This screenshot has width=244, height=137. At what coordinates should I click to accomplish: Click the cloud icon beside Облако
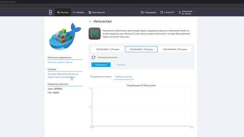74,12
